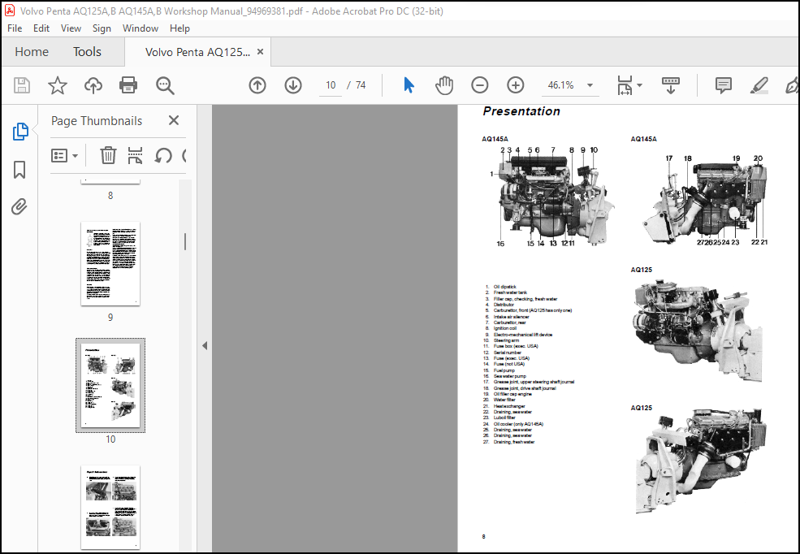Click the page number field showing 10
800x554 pixels.
point(331,85)
